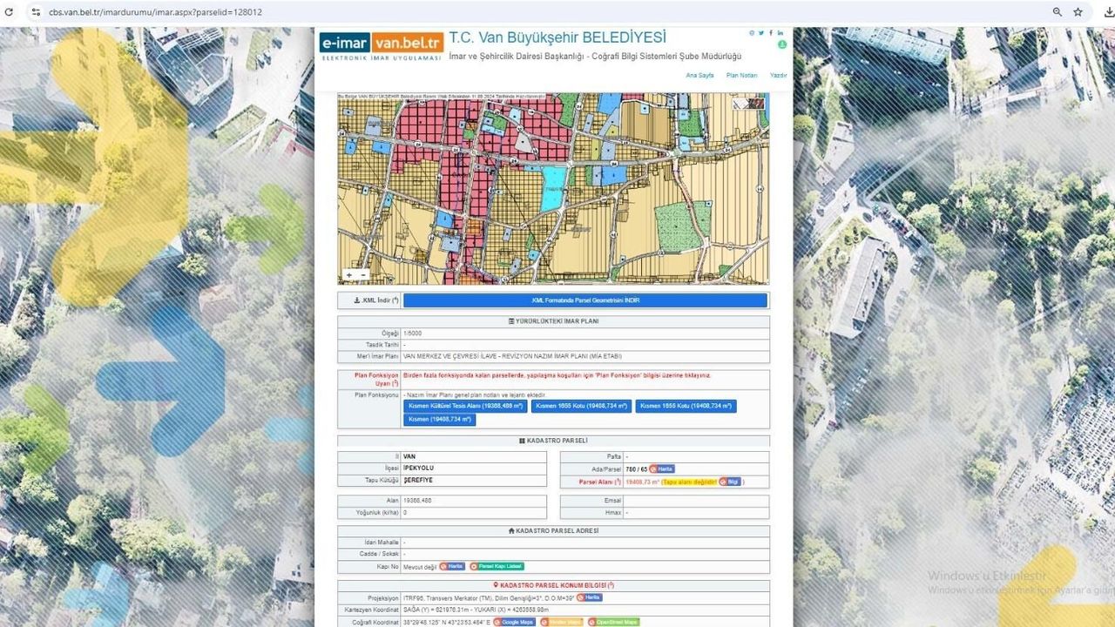Open the LinkedIn social icon
Viewport: 1115px width, 627px height.
[780, 33]
